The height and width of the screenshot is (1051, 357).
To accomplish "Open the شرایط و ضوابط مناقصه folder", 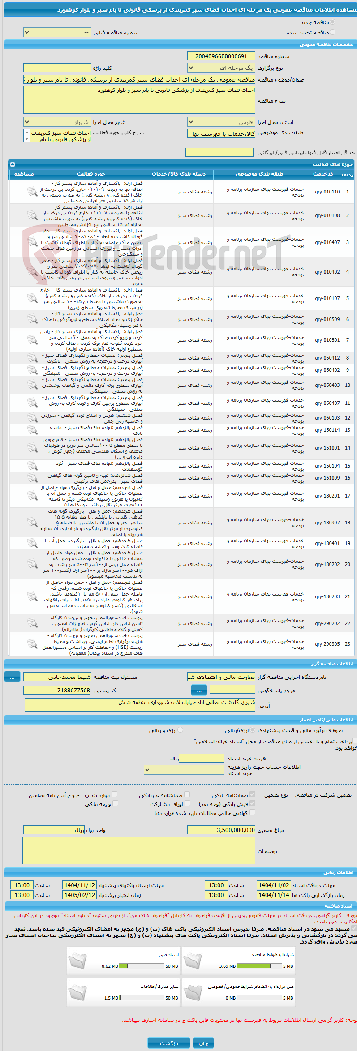I will click(x=193, y=961).
